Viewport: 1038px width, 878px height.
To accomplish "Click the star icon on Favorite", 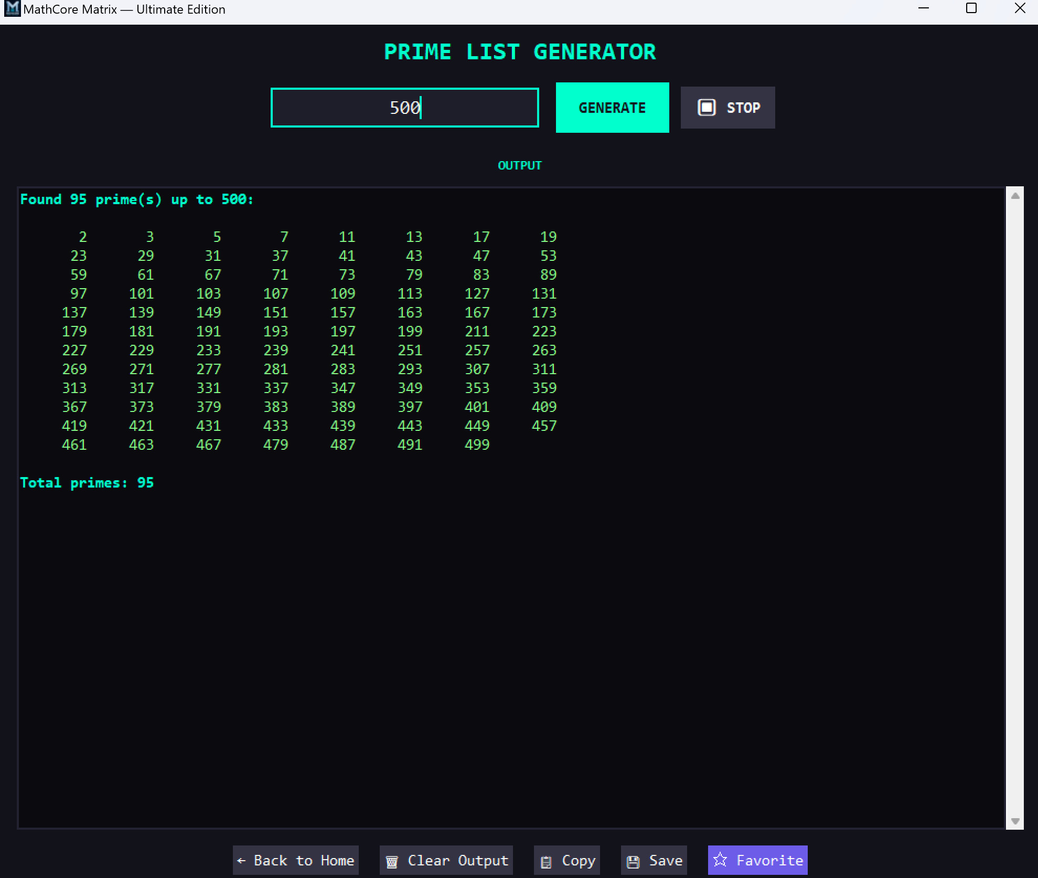I will tap(720, 860).
